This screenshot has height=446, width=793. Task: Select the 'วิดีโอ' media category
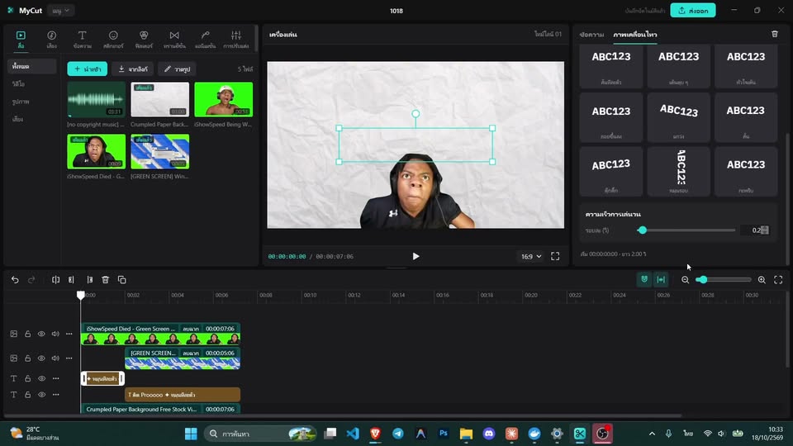click(19, 84)
